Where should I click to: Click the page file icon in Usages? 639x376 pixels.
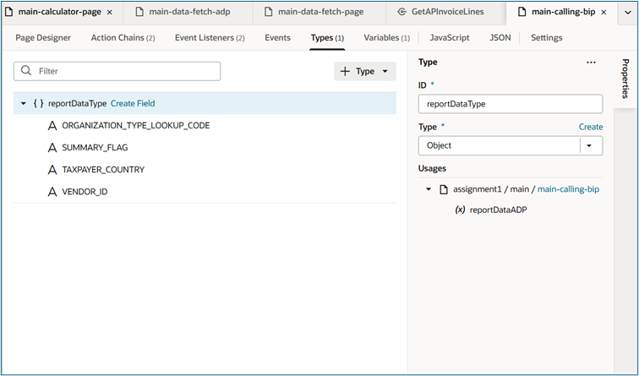pos(444,189)
